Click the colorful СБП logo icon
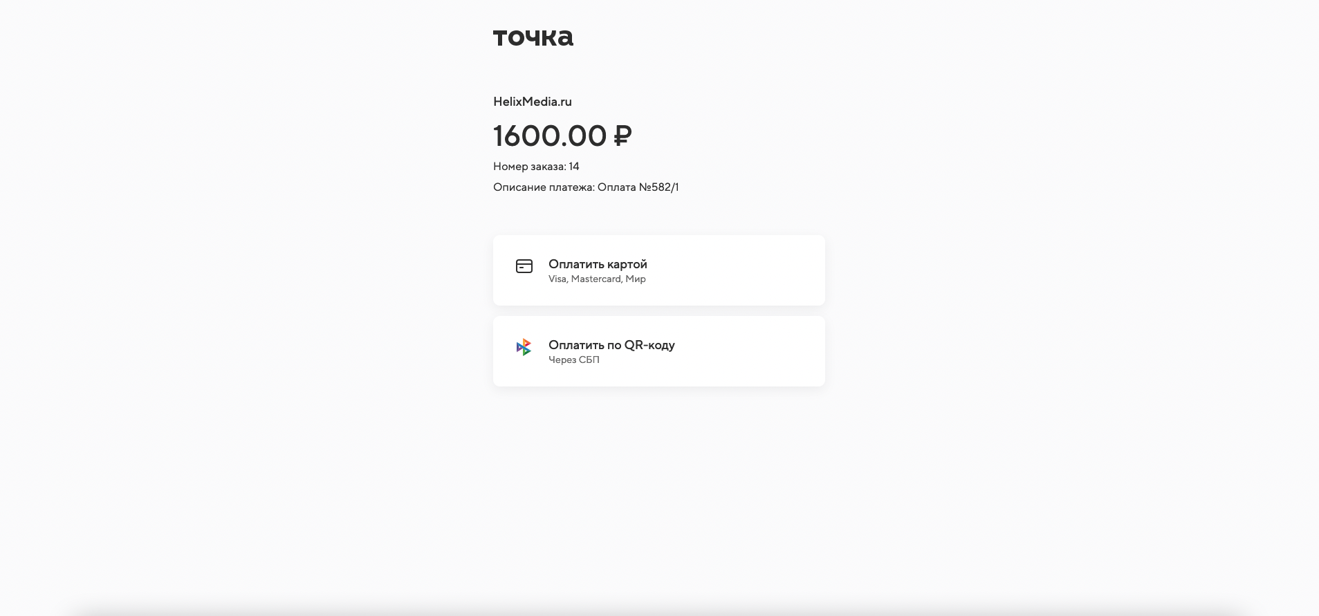The height and width of the screenshot is (616, 1319). 524,347
